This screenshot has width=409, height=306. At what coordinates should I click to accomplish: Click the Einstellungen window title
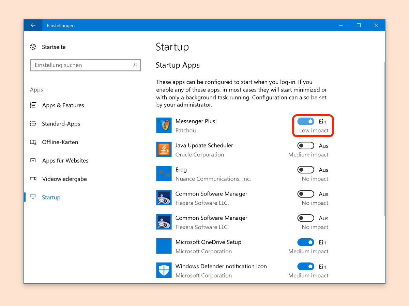[x=61, y=26]
